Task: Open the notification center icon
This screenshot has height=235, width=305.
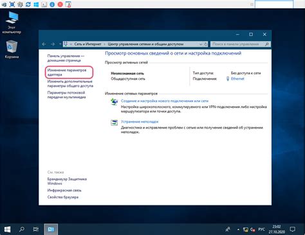Action: coord(292,229)
